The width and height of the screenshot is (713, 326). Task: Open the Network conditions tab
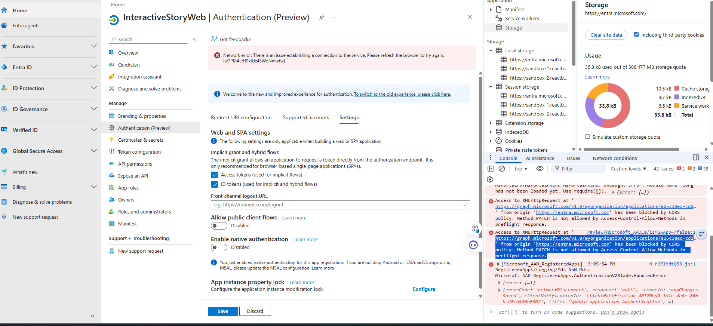[x=615, y=158]
